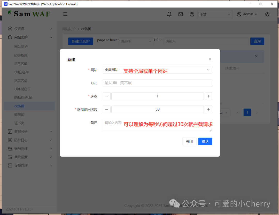Close the 新建 dialog with the X icon

210,59
